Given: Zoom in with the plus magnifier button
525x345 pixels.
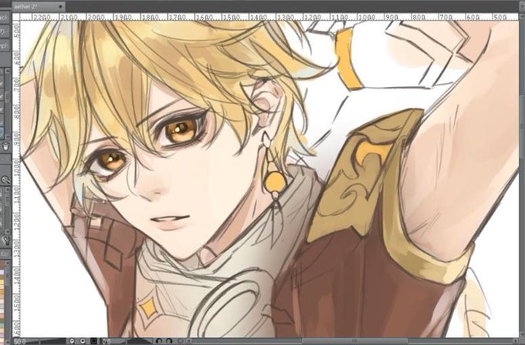Looking at the screenshot, I should tap(83, 341).
